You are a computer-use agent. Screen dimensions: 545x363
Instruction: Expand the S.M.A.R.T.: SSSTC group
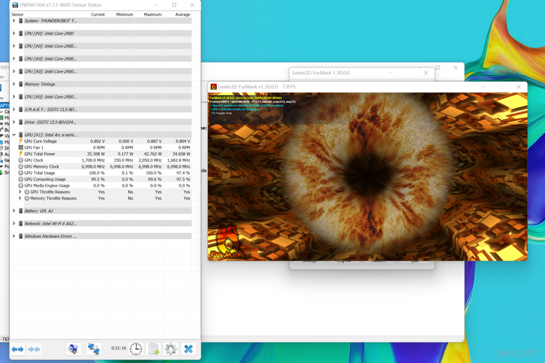tap(14, 109)
